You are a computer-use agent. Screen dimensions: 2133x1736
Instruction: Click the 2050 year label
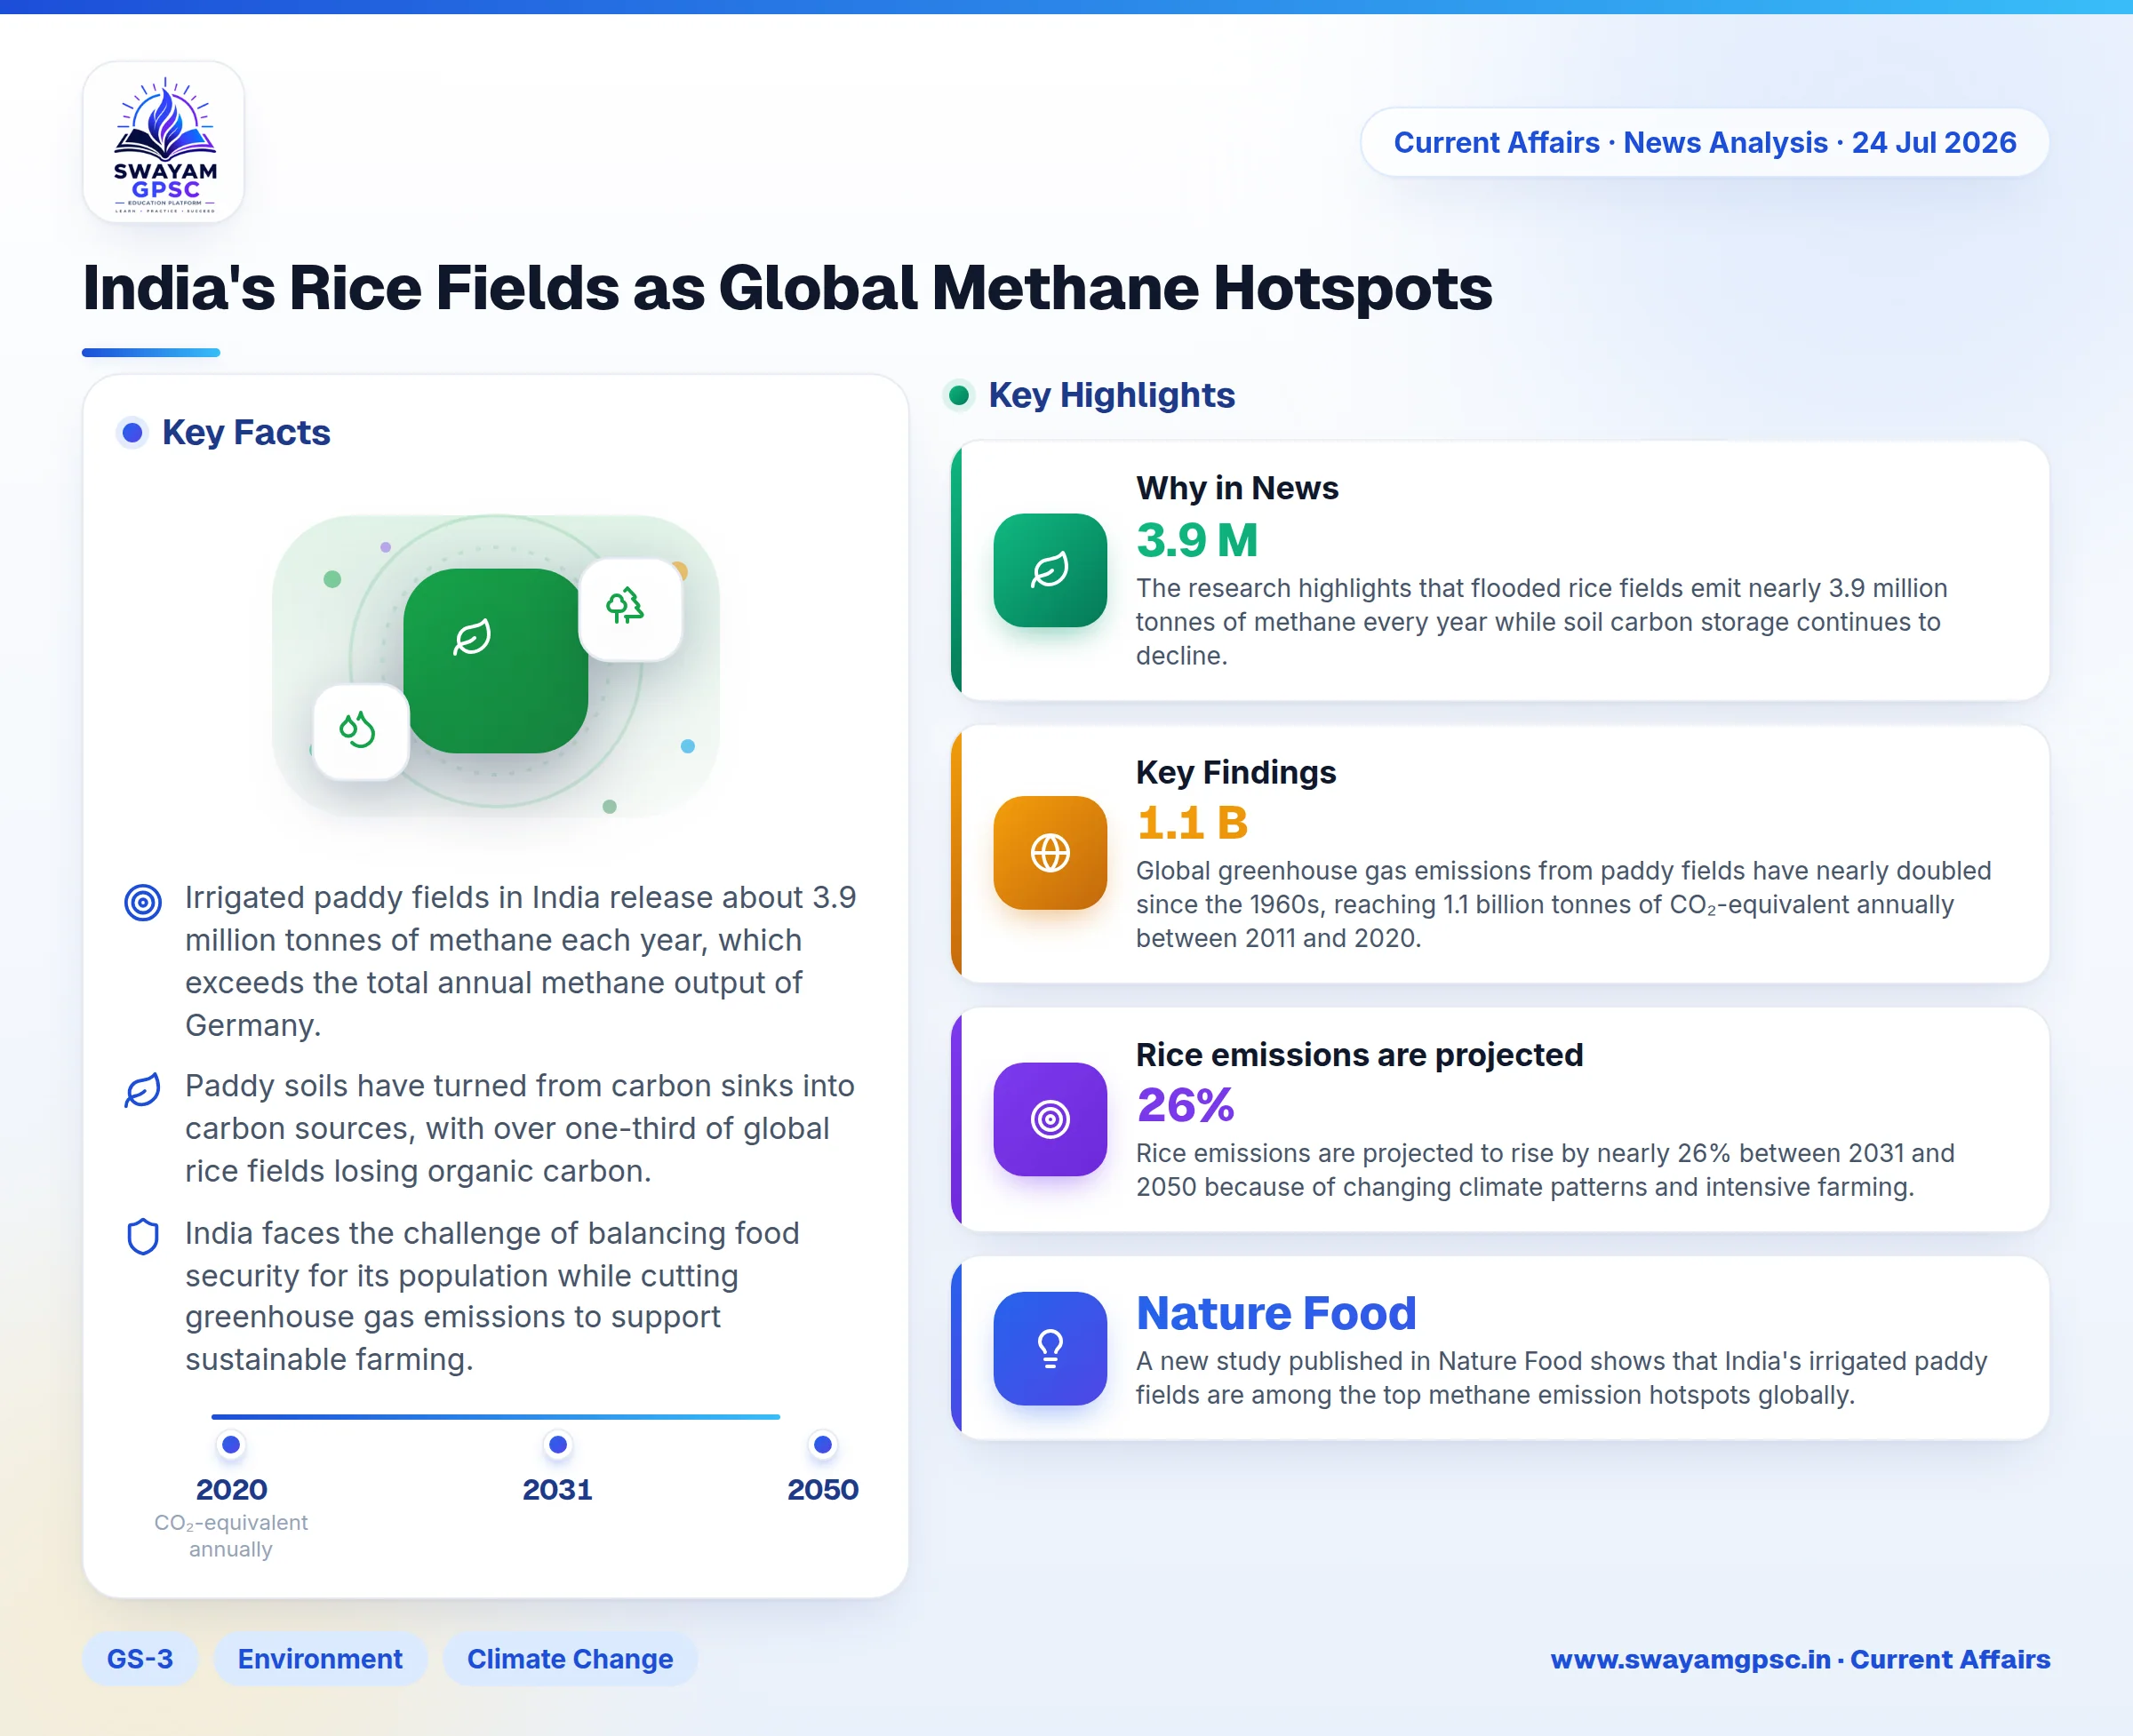(x=822, y=1490)
